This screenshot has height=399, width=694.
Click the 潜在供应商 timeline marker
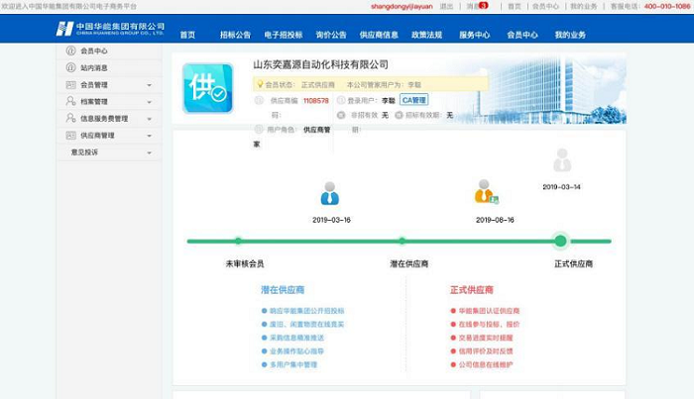point(402,241)
